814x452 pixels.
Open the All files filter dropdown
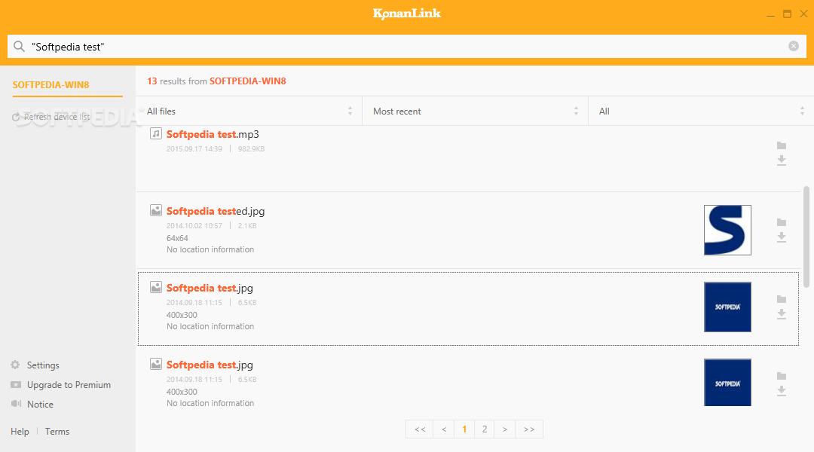pos(249,111)
